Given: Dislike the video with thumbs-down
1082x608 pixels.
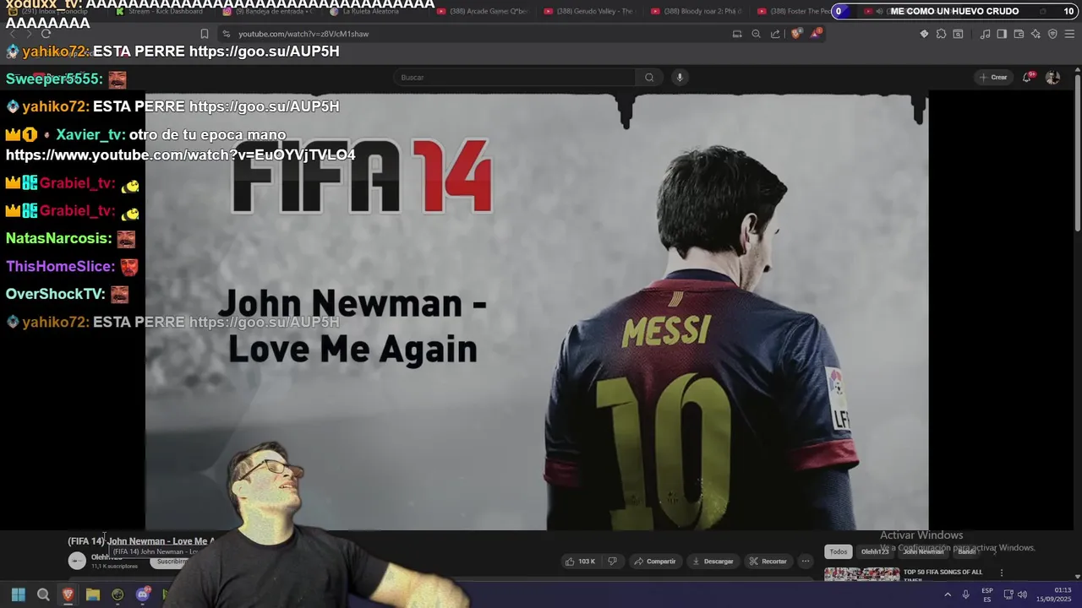Looking at the screenshot, I should click(613, 561).
